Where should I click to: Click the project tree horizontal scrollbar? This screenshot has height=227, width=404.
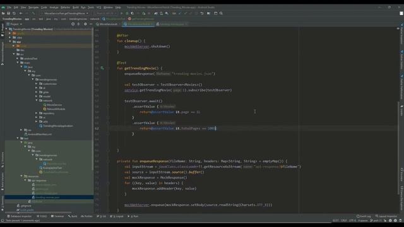click(x=39, y=212)
